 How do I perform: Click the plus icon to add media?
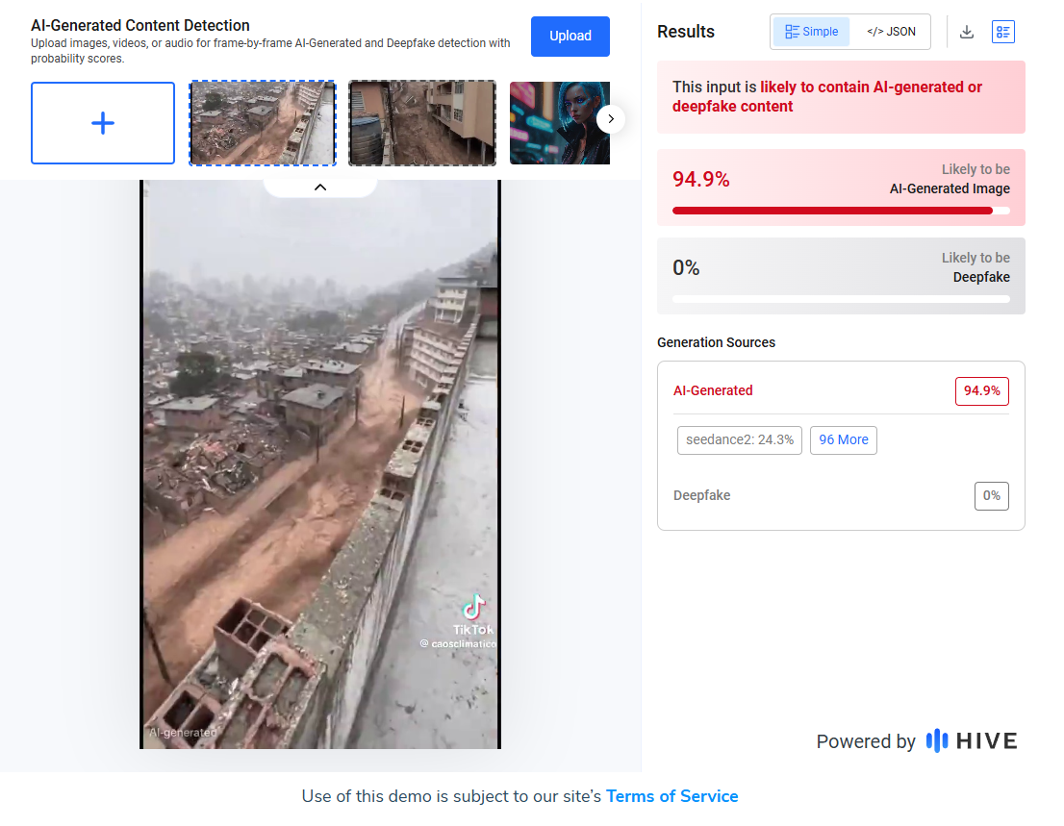click(103, 123)
